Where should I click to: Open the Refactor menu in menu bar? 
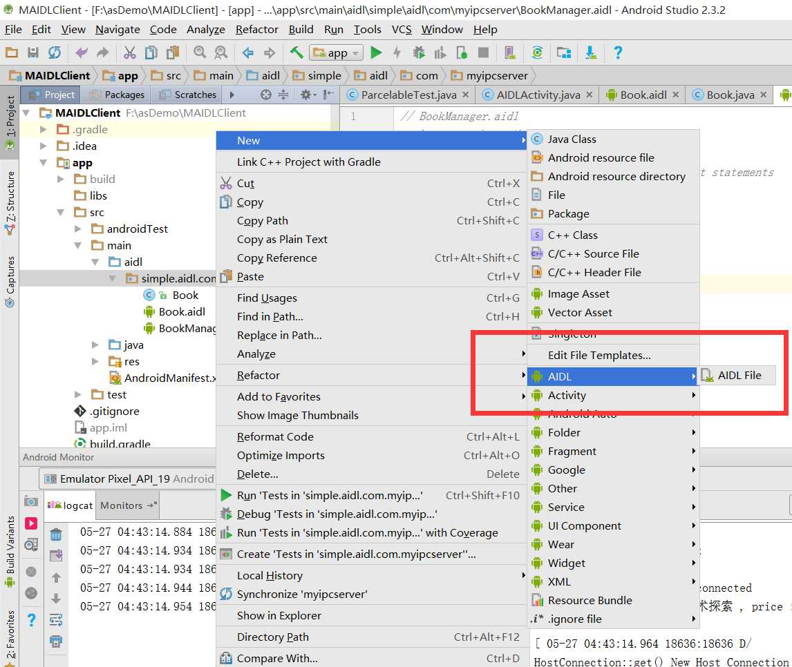click(256, 29)
